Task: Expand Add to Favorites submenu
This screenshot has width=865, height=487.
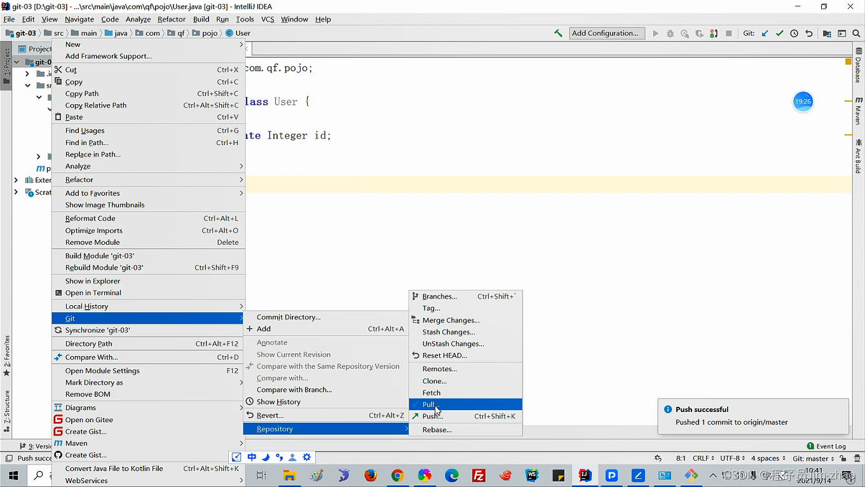Action: click(148, 193)
